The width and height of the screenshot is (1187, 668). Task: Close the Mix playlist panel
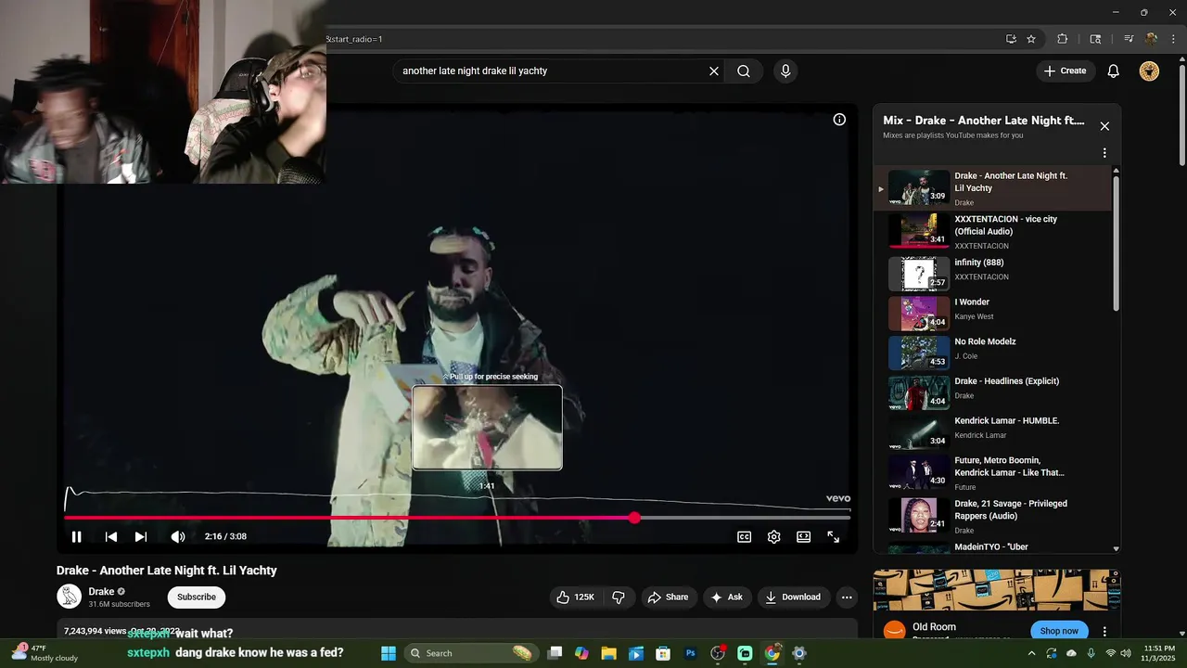click(x=1104, y=126)
